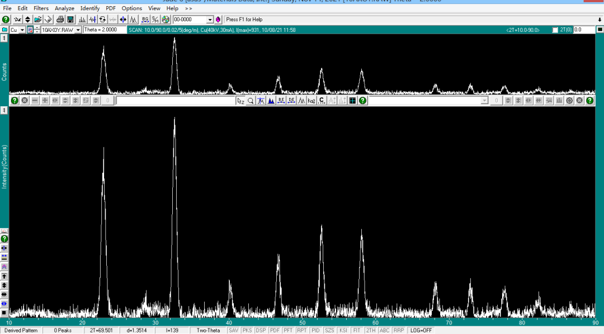Click the BE background edit icon
The height and width of the screenshot is (334, 604).
coord(281,101)
